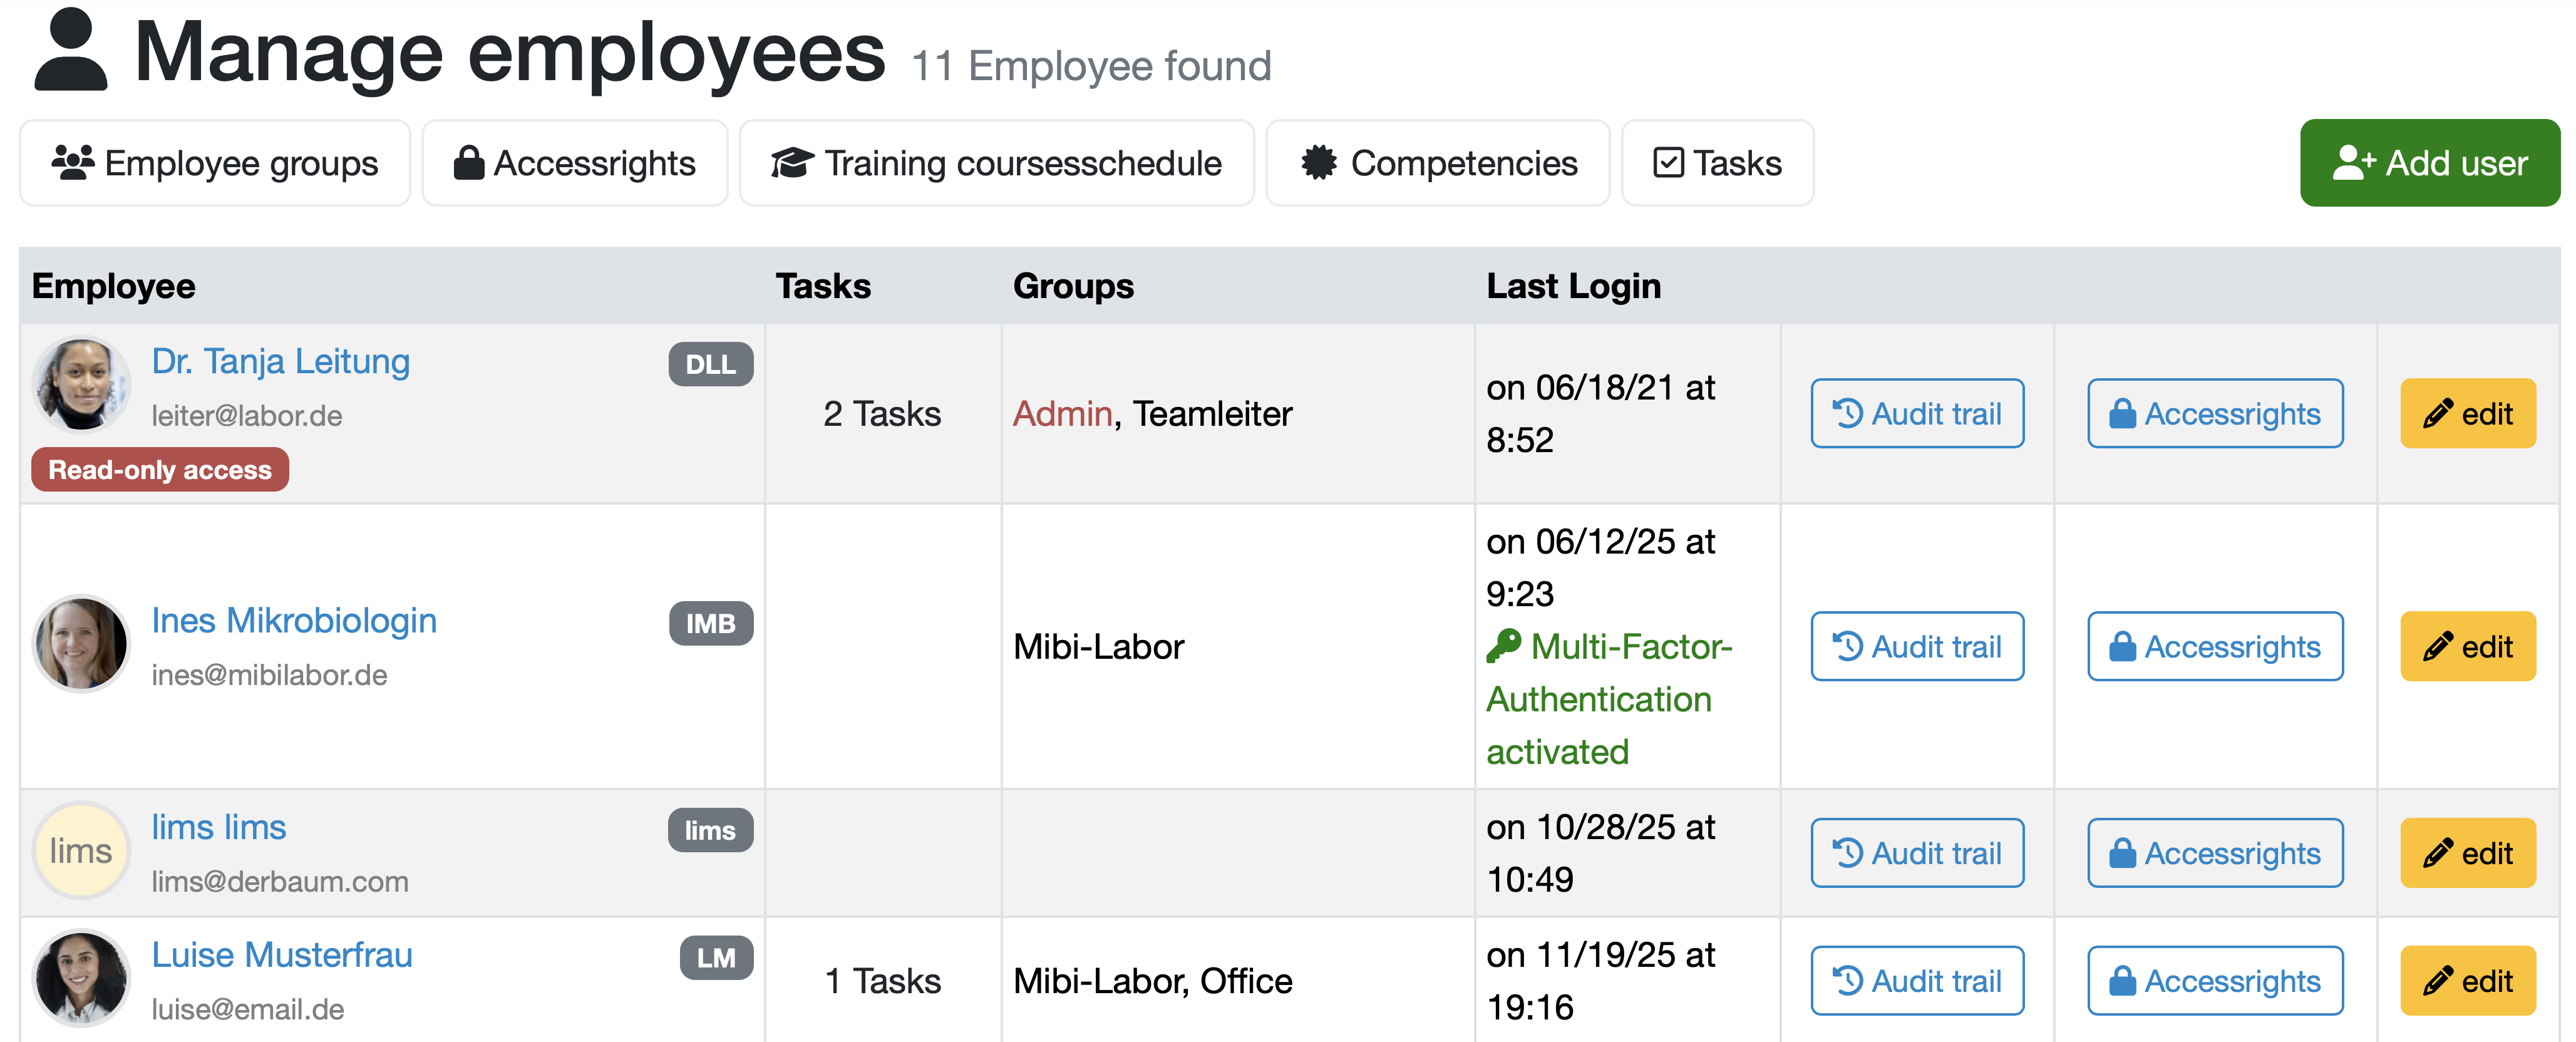Image resolution: width=2576 pixels, height=1042 pixels.
Task: Click the Competencies button
Action: tap(1437, 163)
